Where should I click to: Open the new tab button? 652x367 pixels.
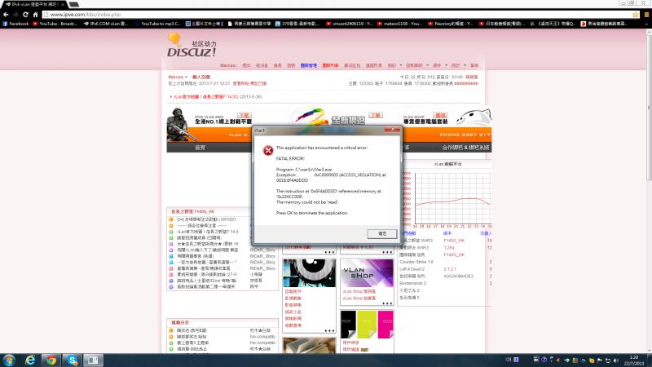click(x=73, y=4)
